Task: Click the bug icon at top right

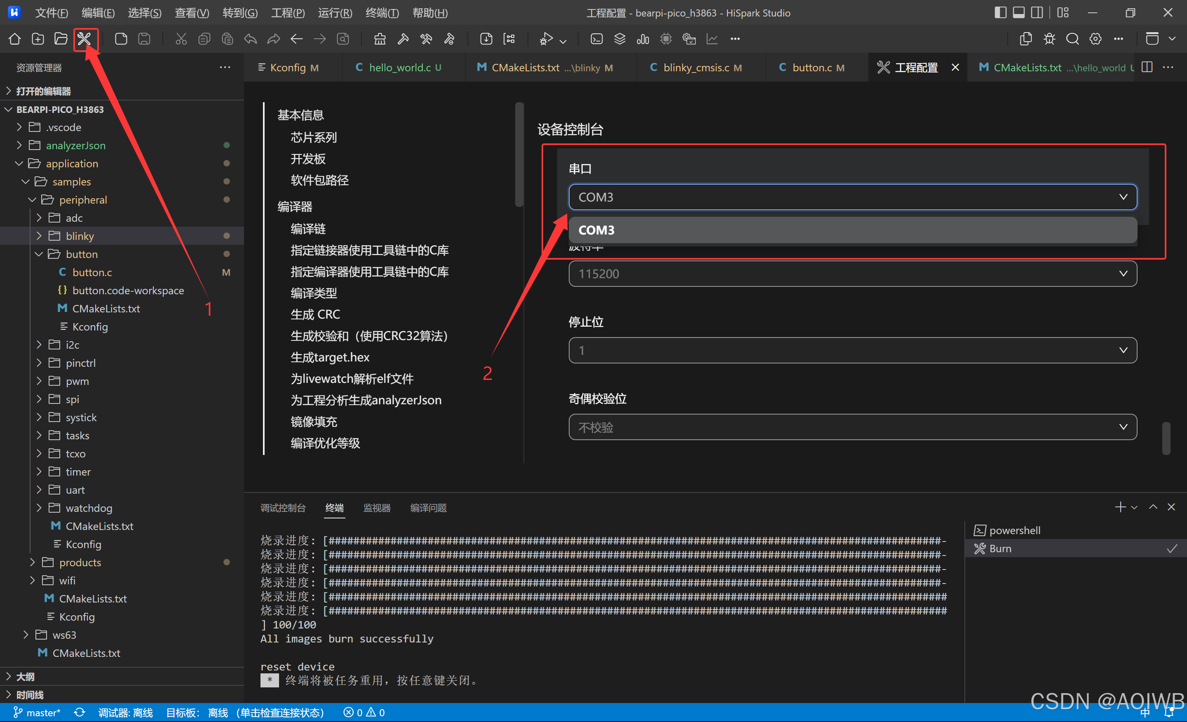Action: click(1049, 39)
